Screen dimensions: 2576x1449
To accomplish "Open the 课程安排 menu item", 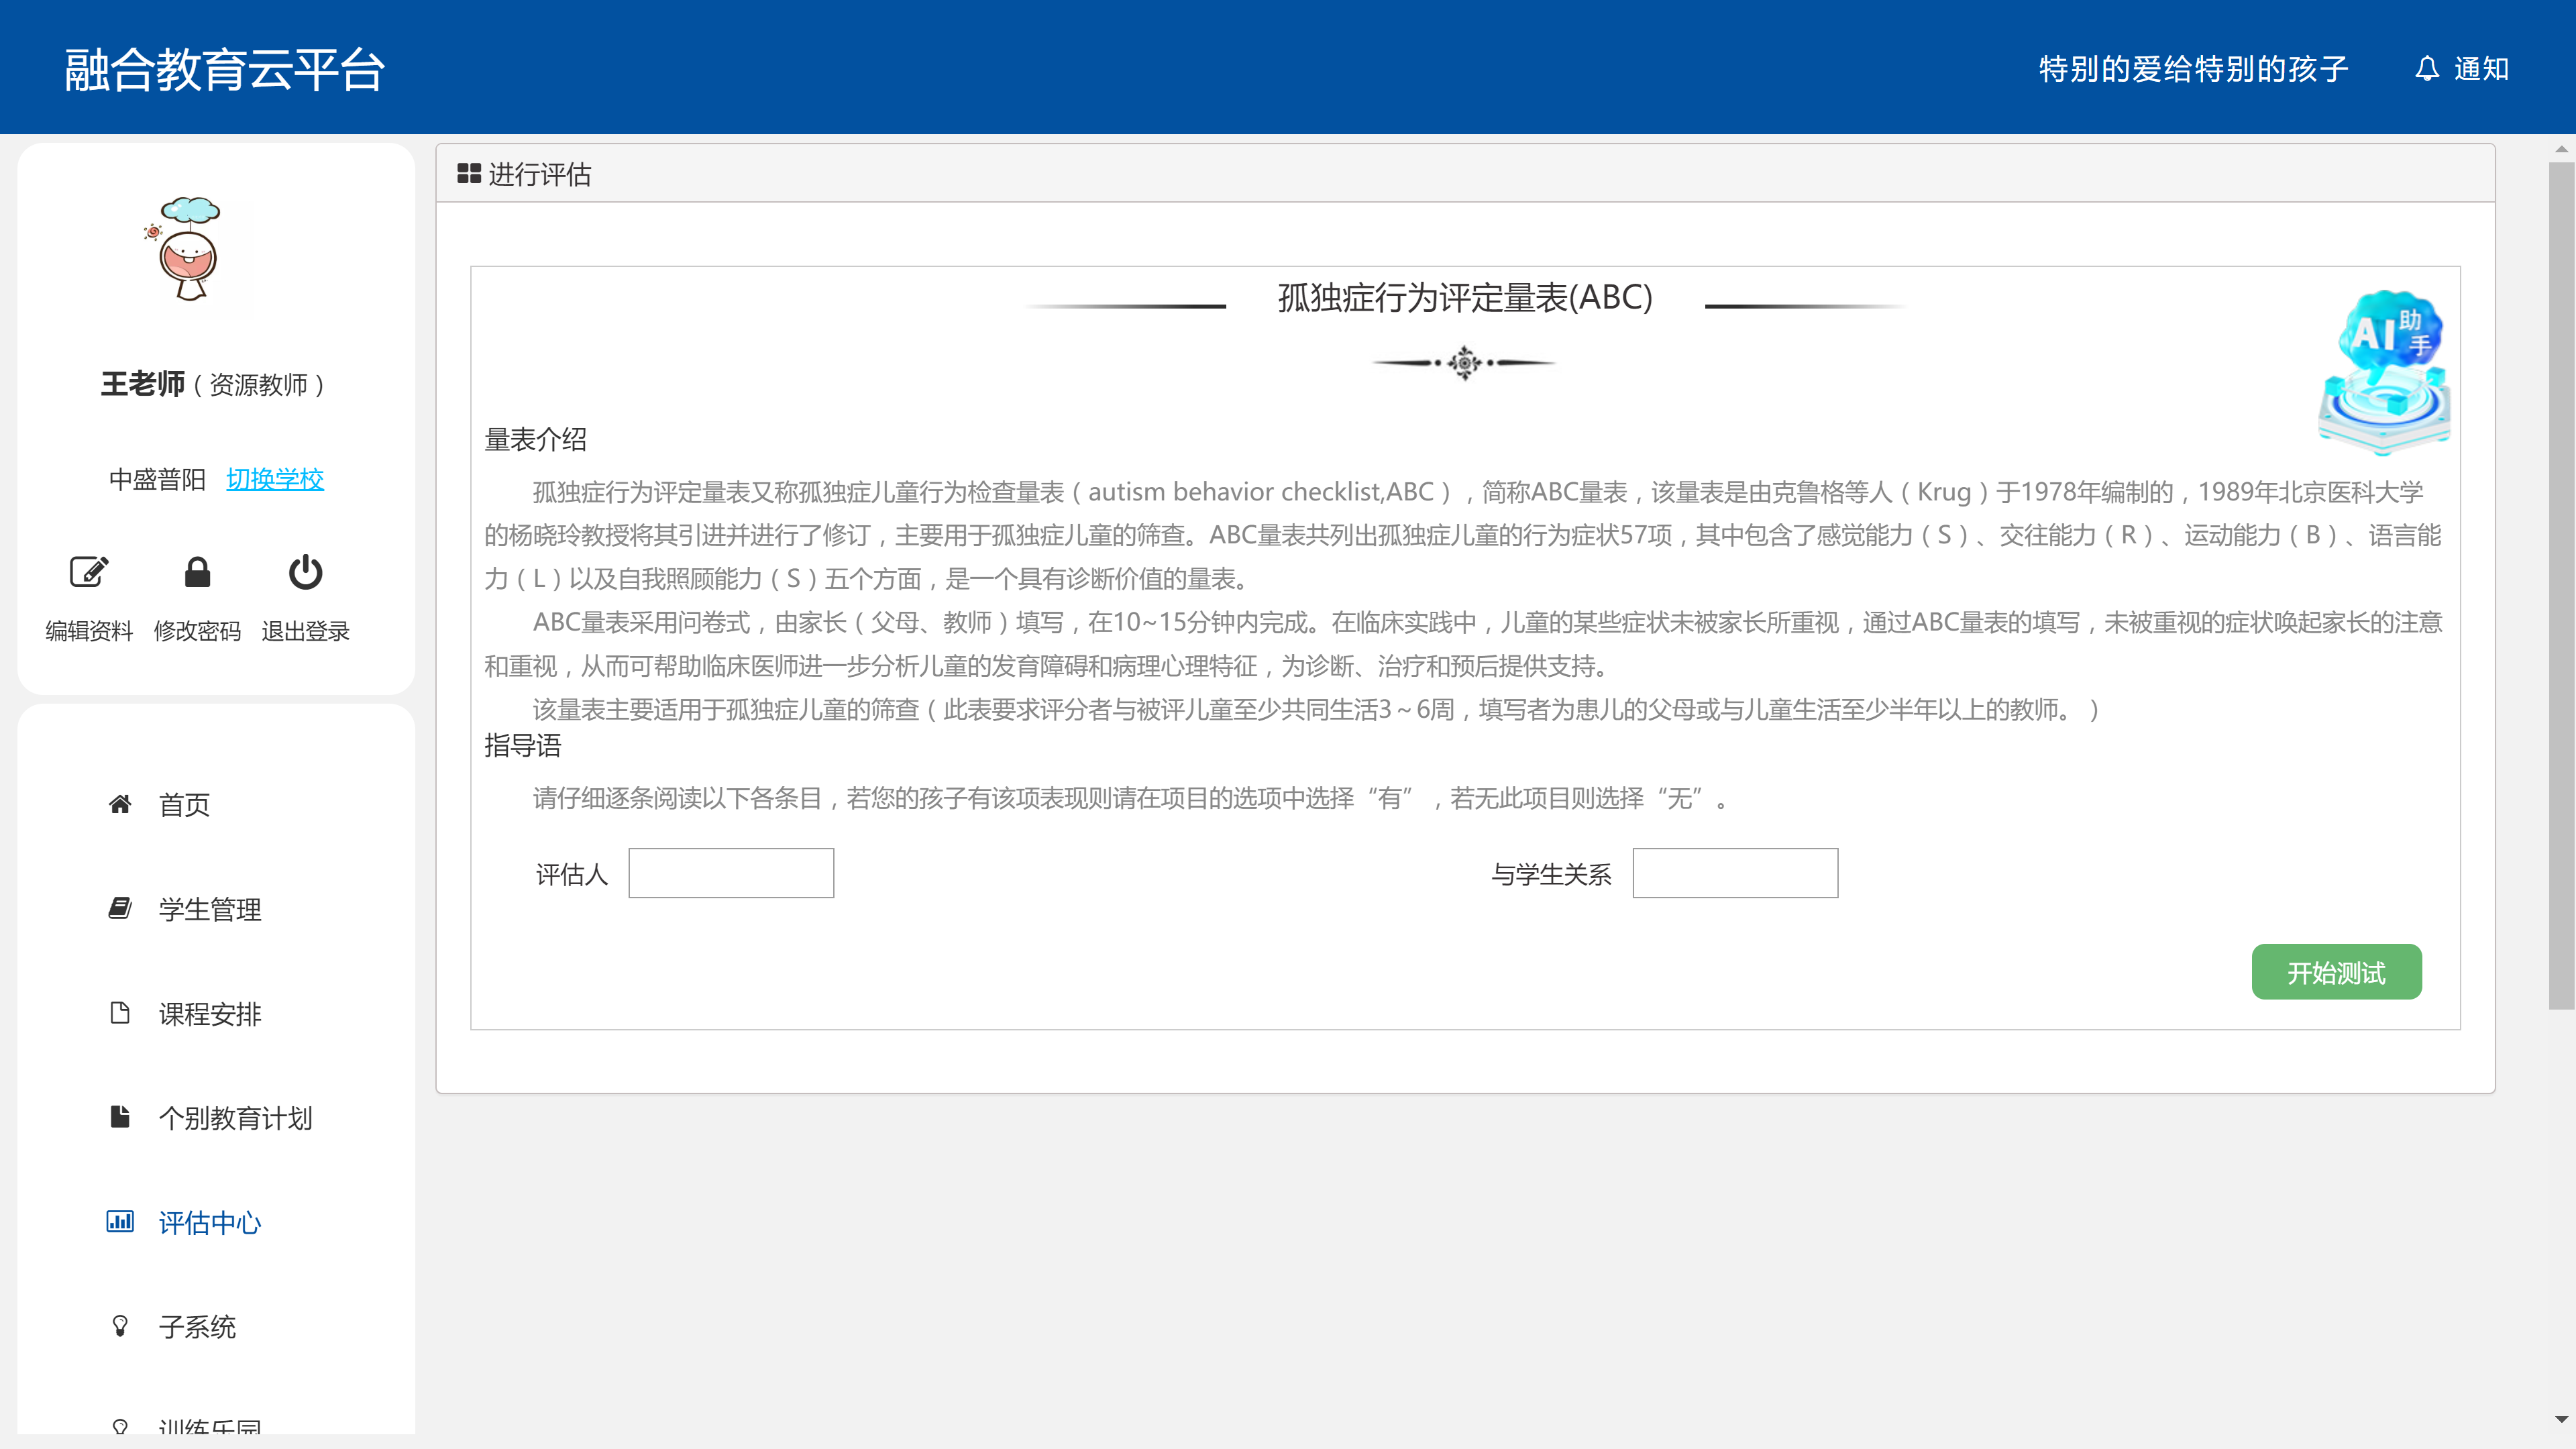I will coord(209,1014).
